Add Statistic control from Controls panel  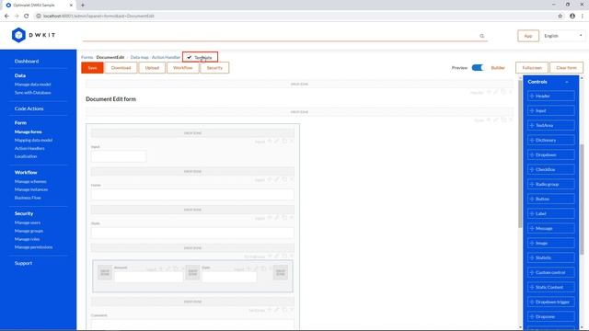(x=550, y=257)
